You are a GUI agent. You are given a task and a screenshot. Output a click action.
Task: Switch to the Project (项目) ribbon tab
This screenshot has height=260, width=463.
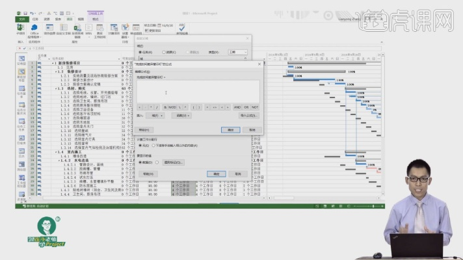[x=69, y=19]
